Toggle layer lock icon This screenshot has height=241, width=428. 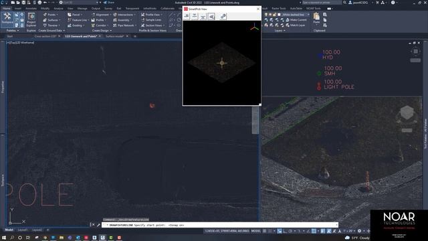(x=275, y=15)
